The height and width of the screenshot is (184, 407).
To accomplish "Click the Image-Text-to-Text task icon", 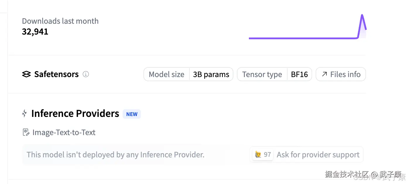I will click(26, 132).
